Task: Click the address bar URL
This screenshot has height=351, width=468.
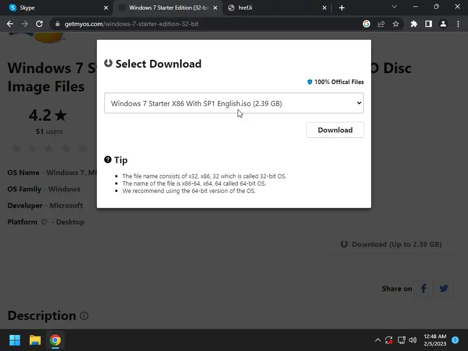Action: pos(132,24)
